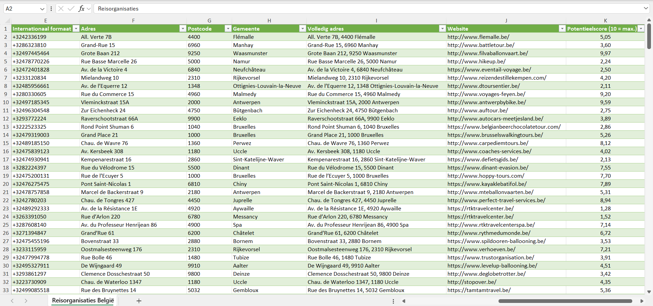653x306 pixels.
Task: Open the Website column filter dropdown
Action: pos(562,29)
